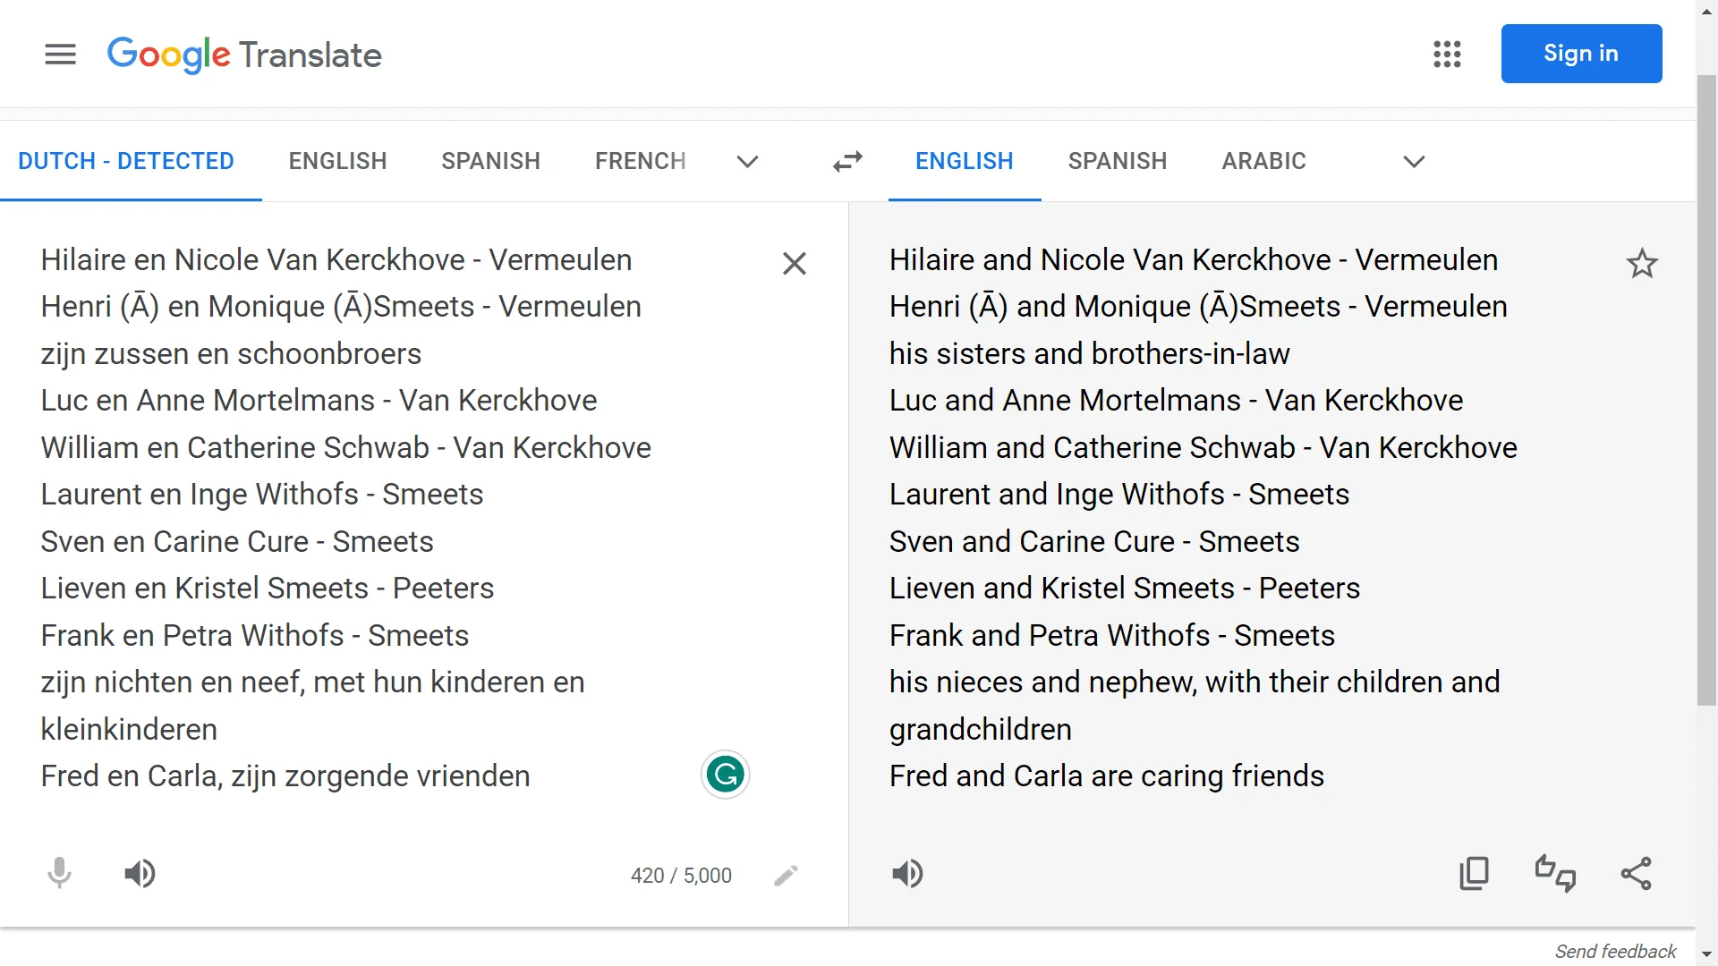
Task: Click source line 'Luc en Anne Mortelmans - Van Kerckhove'
Action: [x=319, y=401]
